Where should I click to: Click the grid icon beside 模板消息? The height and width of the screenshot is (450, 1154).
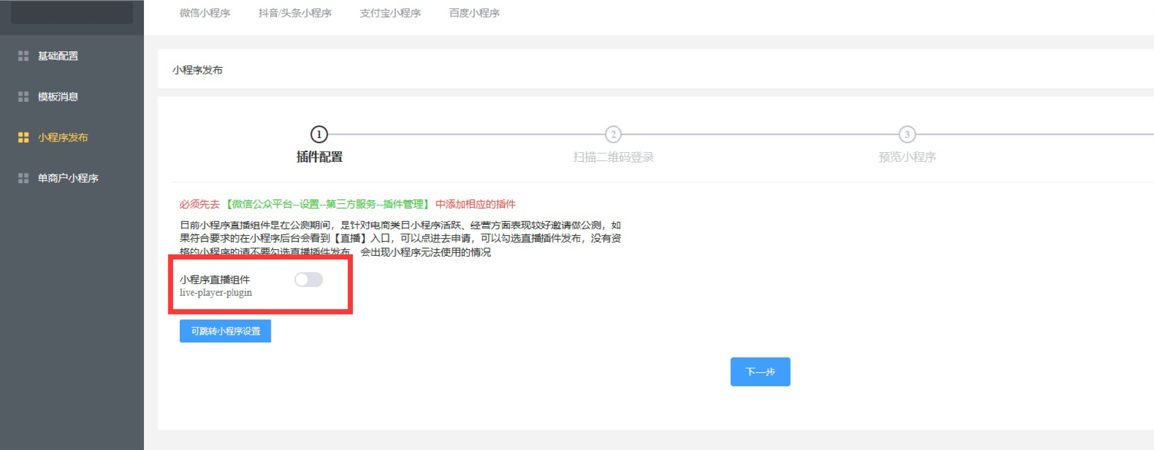(23, 97)
